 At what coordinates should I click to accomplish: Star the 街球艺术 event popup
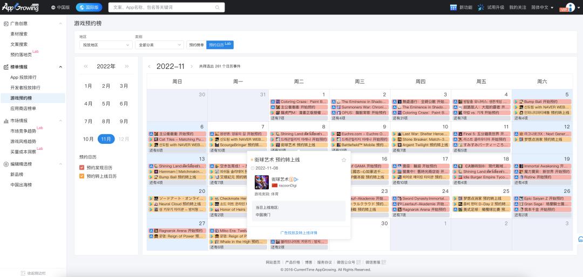coord(344,160)
